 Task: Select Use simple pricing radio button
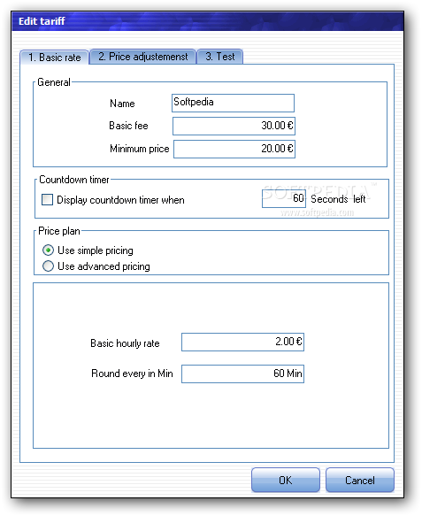pos(48,250)
